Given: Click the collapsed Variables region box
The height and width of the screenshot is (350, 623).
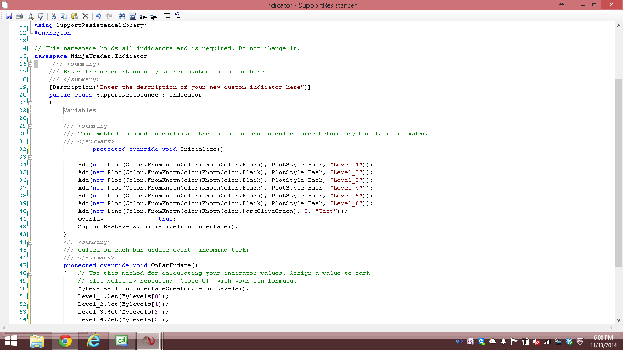Looking at the screenshot, I should (80, 110).
